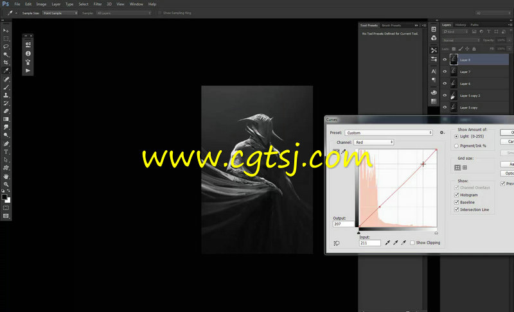Image resolution: width=514 pixels, height=312 pixels.
Task: Open the Character panel icon
Action: [434, 71]
